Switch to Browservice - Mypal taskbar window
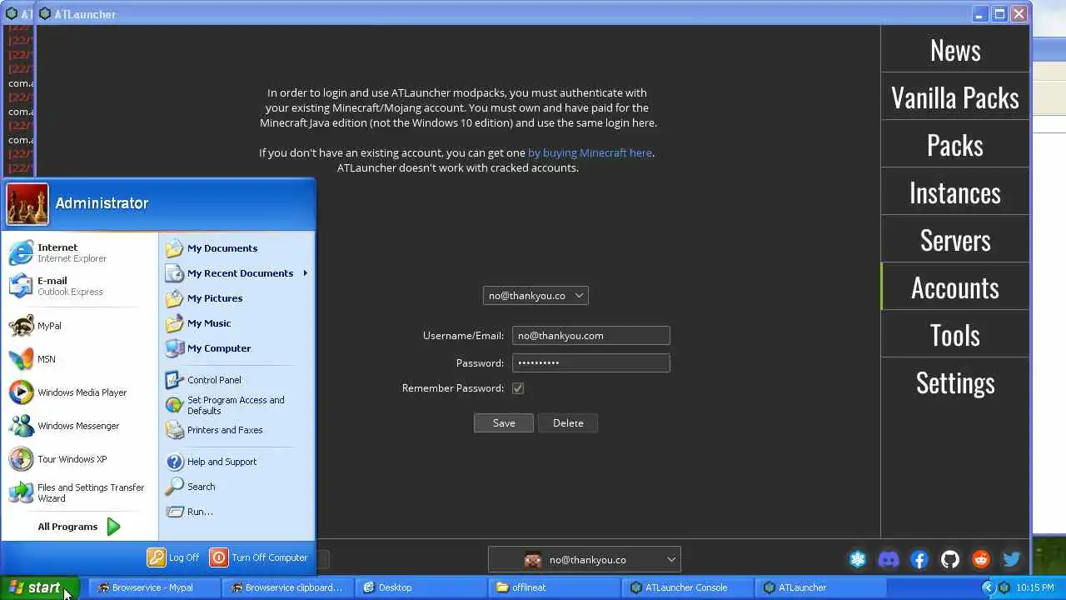The image size is (1066, 600). tap(154, 587)
